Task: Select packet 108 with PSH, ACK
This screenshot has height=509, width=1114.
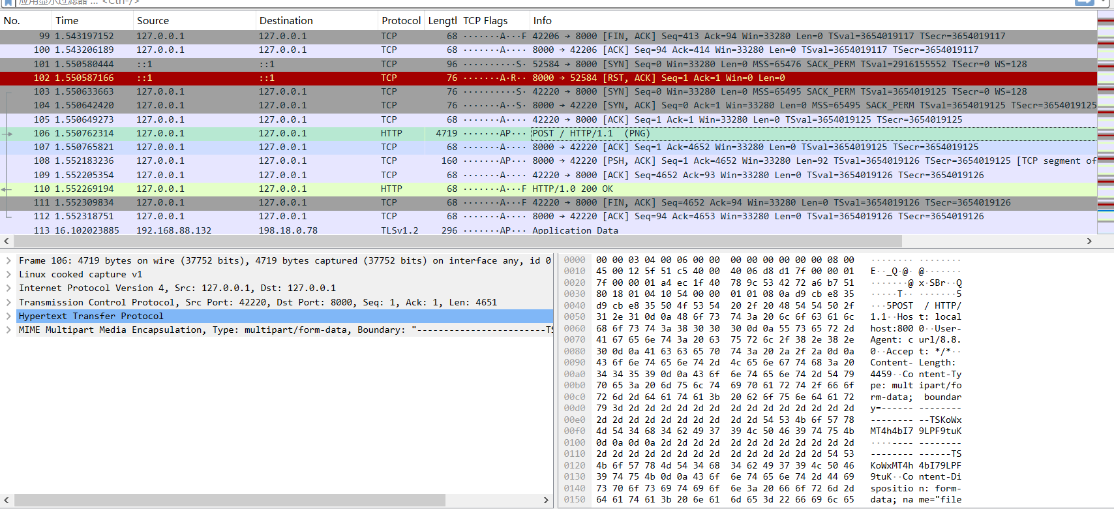Action: pyautogui.click(x=548, y=161)
